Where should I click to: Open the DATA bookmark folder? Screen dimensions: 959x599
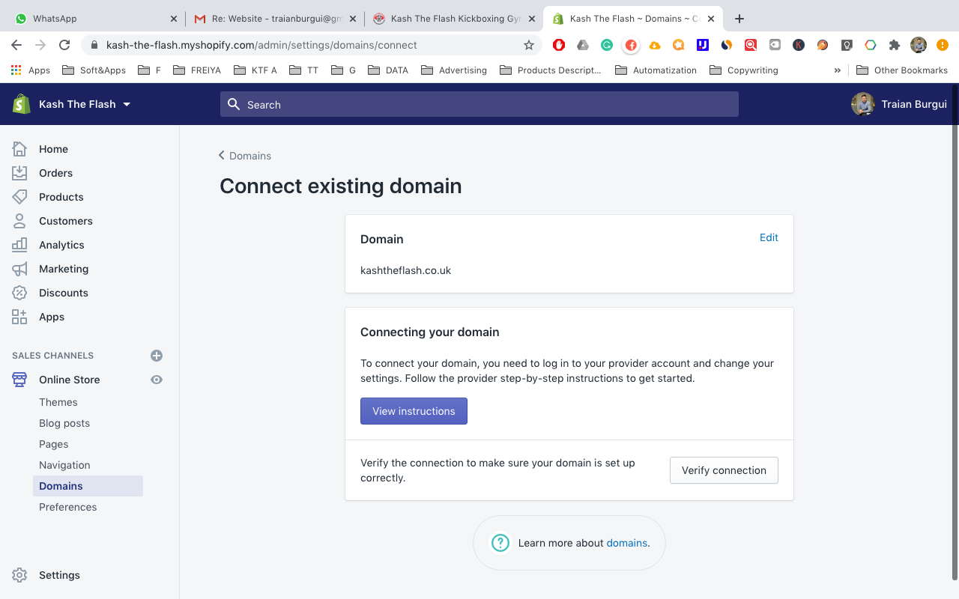coord(388,70)
